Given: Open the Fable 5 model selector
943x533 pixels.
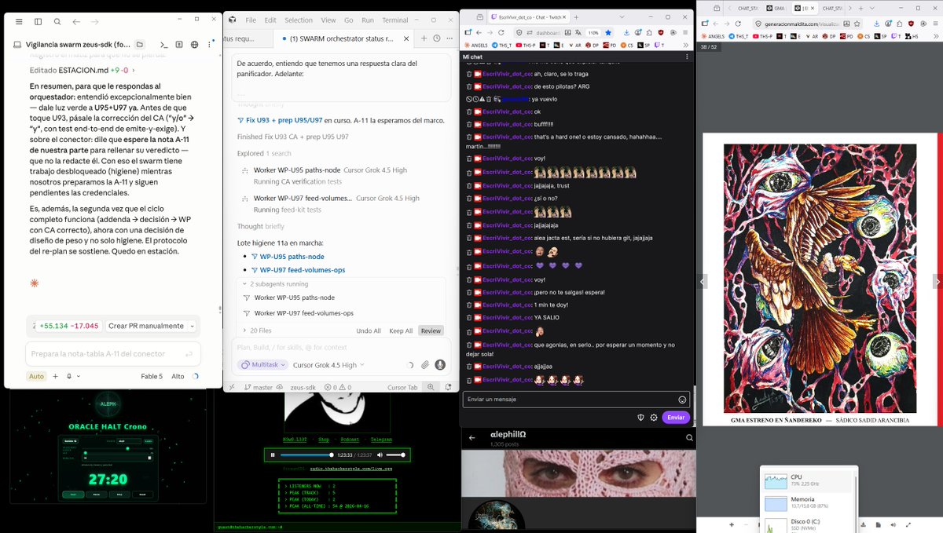Looking at the screenshot, I should 152,376.
